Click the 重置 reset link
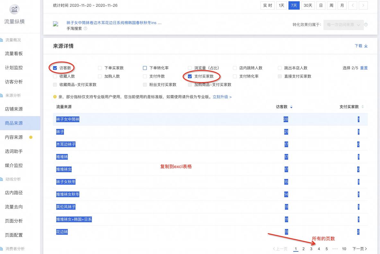The image size is (380, 254). pyautogui.click(x=365, y=68)
